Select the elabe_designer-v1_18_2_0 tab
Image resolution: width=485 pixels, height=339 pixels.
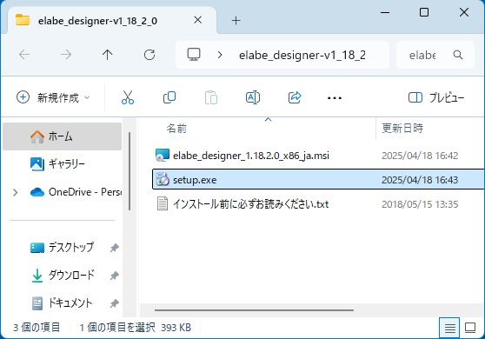pyautogui.click(x=97, y=21)
